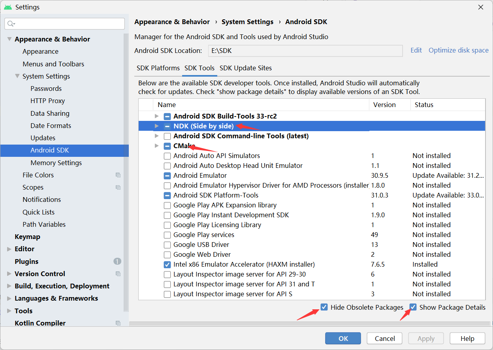The width and height of the screenshot is (493, 350).
Task: Click the Android SDK Location field
Action: (305, 51)
